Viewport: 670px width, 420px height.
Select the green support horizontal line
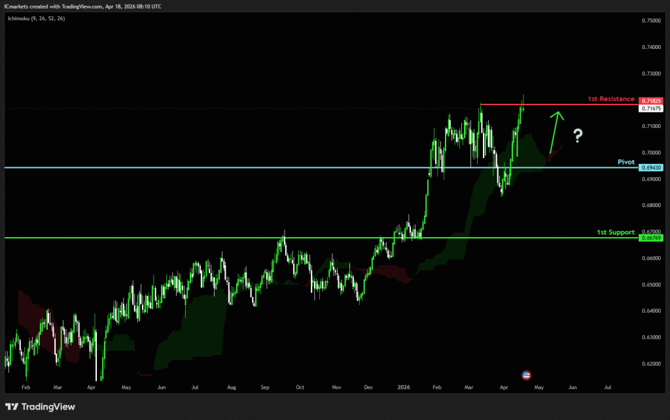[x=196, y=238]
